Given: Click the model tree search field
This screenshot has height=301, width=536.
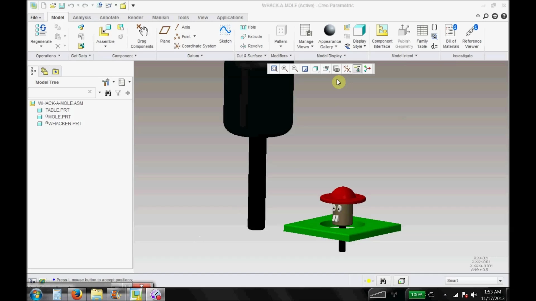Looking at the screenshot, I should coord(58,92).
